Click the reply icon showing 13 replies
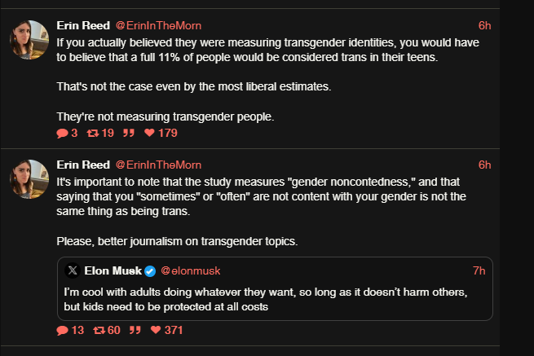 point(62,330)
